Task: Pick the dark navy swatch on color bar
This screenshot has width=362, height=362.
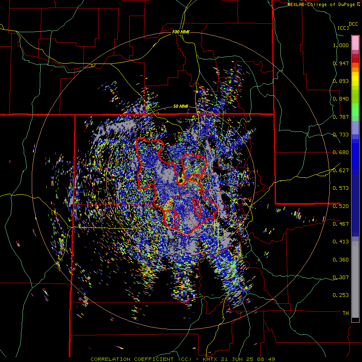Action: click(x=355, y=203)
